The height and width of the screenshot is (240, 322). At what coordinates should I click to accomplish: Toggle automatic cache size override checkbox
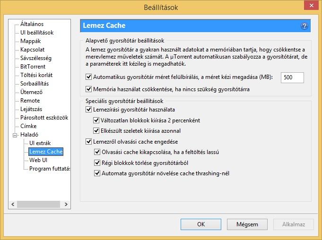pos(88,77)
